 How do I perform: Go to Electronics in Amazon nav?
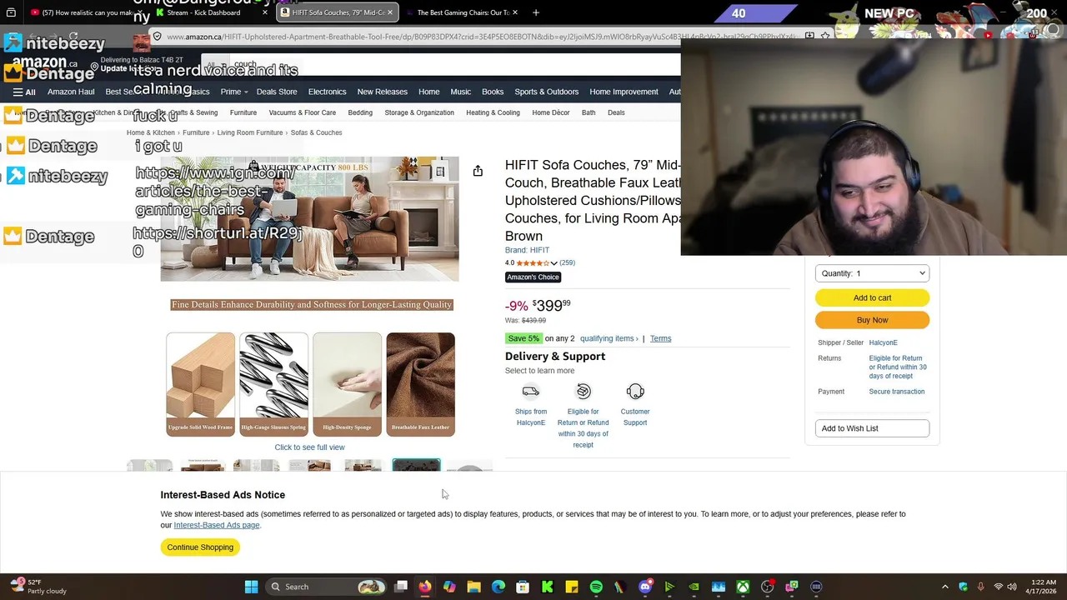tap(327, 92)
